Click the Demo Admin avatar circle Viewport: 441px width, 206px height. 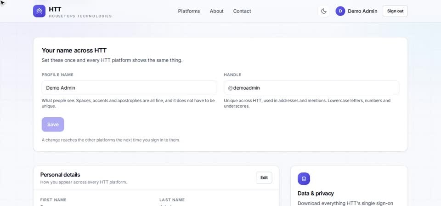coord(340,11)
